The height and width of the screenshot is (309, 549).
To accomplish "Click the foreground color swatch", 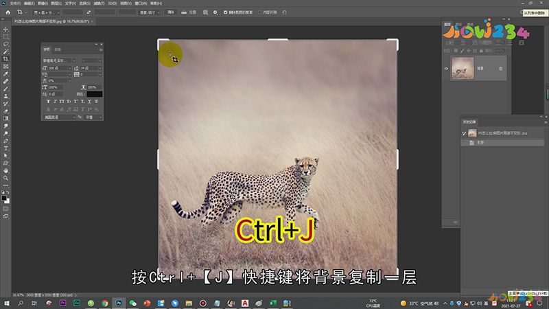I will [x=4, y=198].
